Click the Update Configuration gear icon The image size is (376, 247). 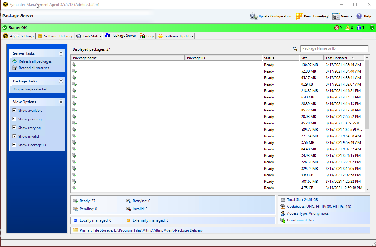pos(254,16)
